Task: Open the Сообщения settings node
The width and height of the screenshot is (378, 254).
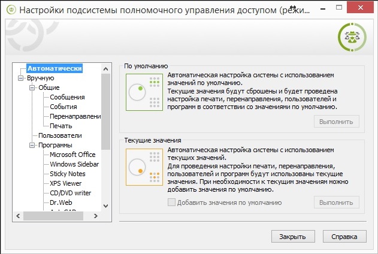Action: (x=67, y=97)
